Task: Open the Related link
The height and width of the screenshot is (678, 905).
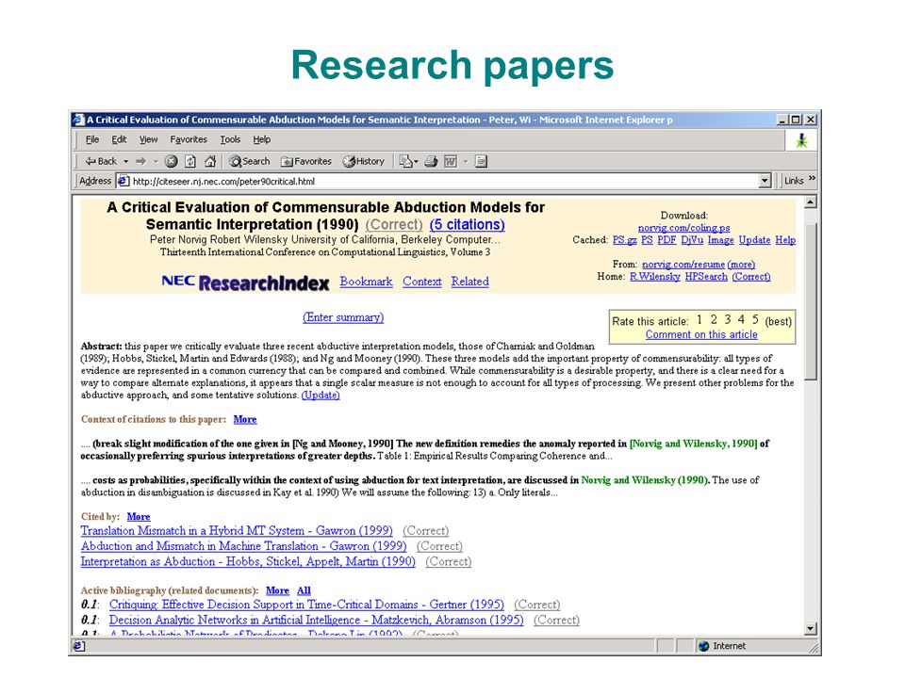Action: point(469,282)
